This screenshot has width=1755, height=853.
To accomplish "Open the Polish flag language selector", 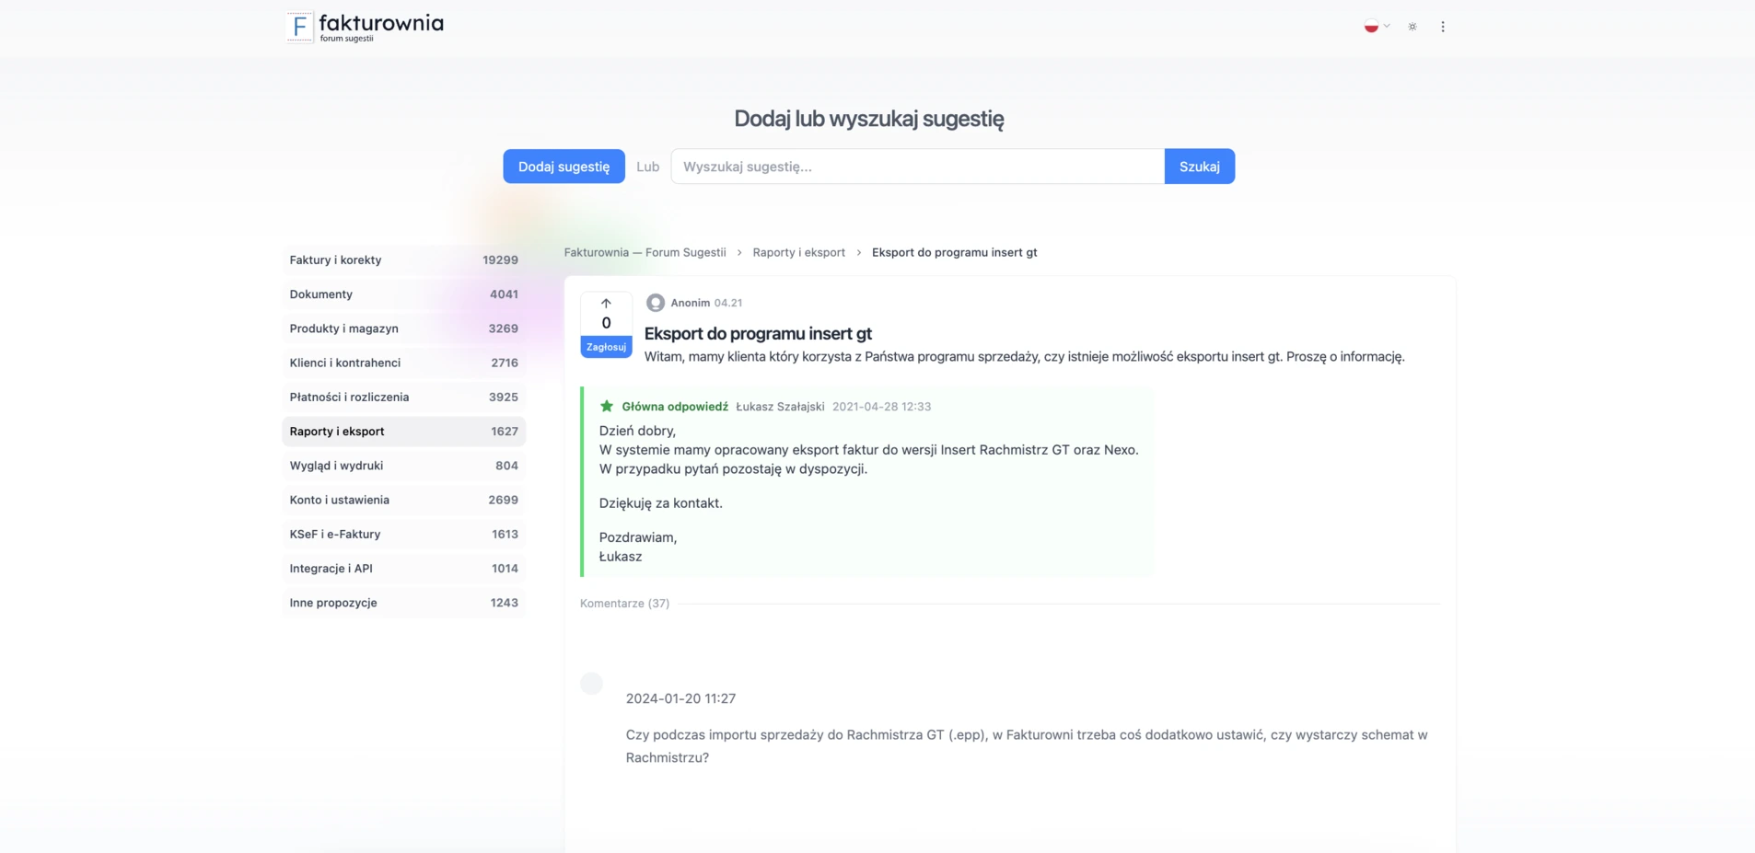I will (x=1376, y=27).
